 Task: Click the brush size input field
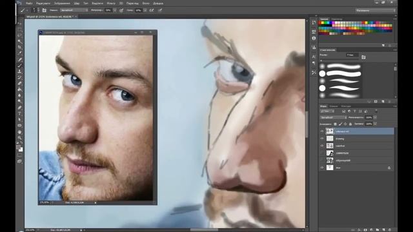tap(352, 55)
